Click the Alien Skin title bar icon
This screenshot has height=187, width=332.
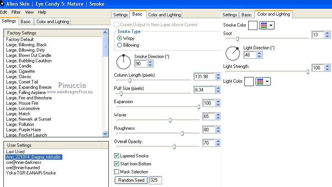point(2,4)
